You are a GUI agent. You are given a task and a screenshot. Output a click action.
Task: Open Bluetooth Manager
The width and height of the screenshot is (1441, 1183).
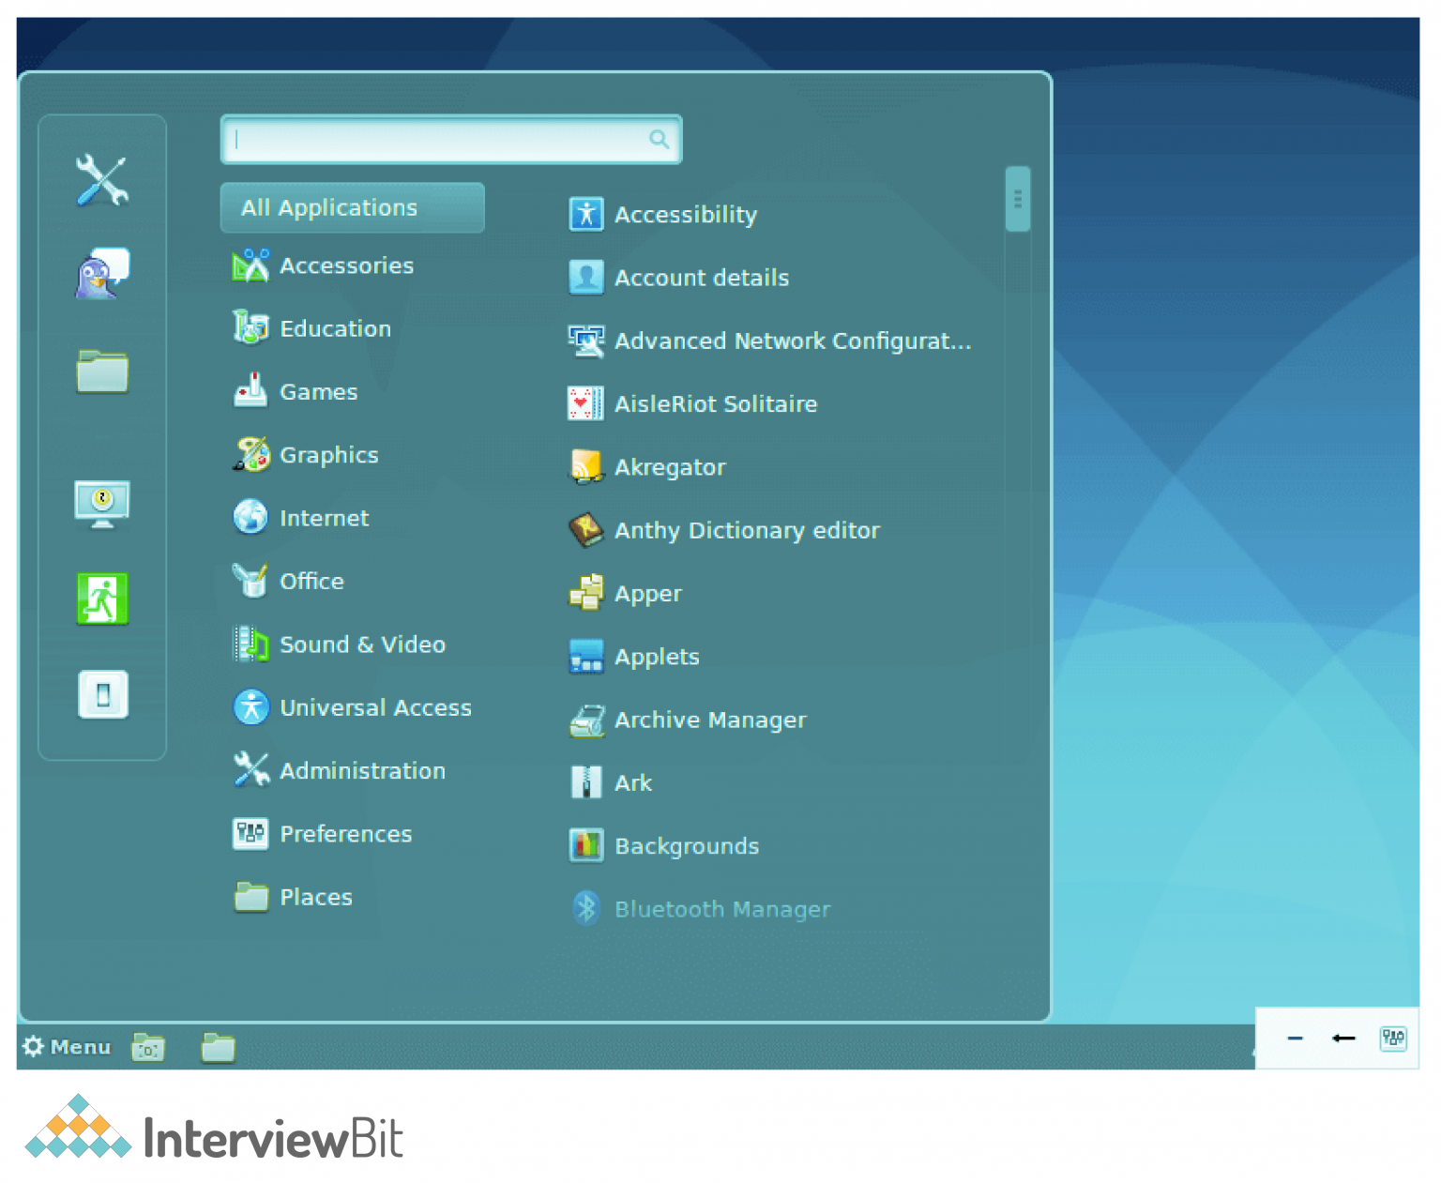click(722, 908)
